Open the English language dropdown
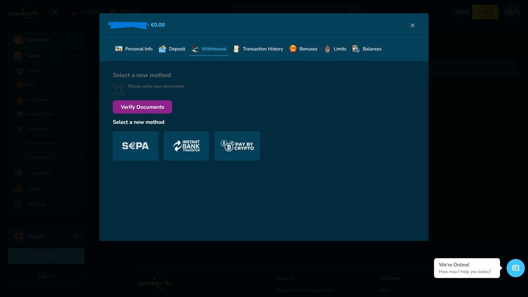Viewport: 528px width, 297px height. pos(46,236)
